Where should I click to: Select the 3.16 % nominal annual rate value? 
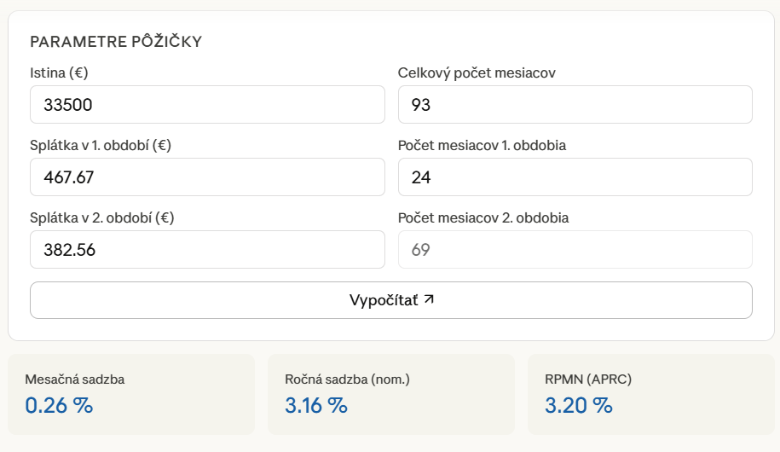click(316, 405)
